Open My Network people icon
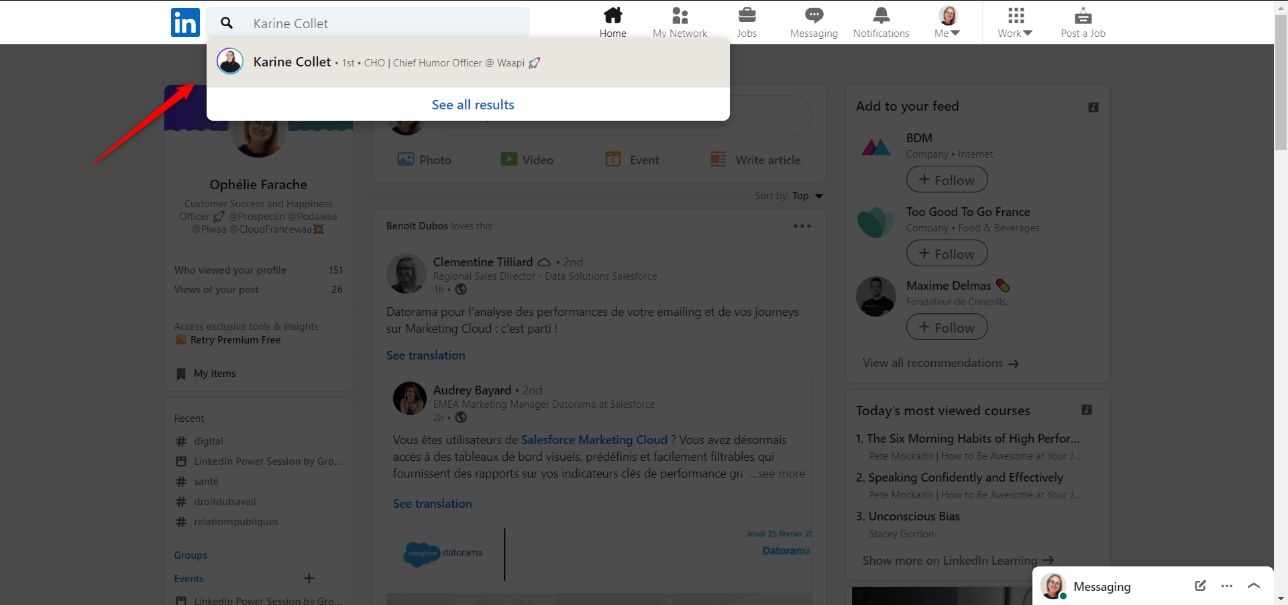 680,15
